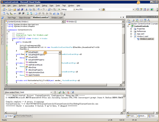Open the ContentControls.Window1 class dropdown
Screen dimensions: 159x122
point(63,22)
